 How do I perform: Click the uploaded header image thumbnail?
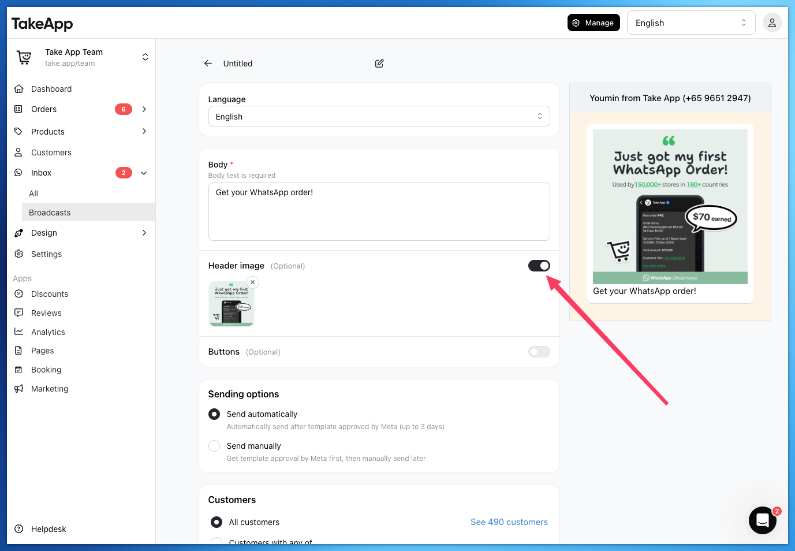(x=232, y=304)
